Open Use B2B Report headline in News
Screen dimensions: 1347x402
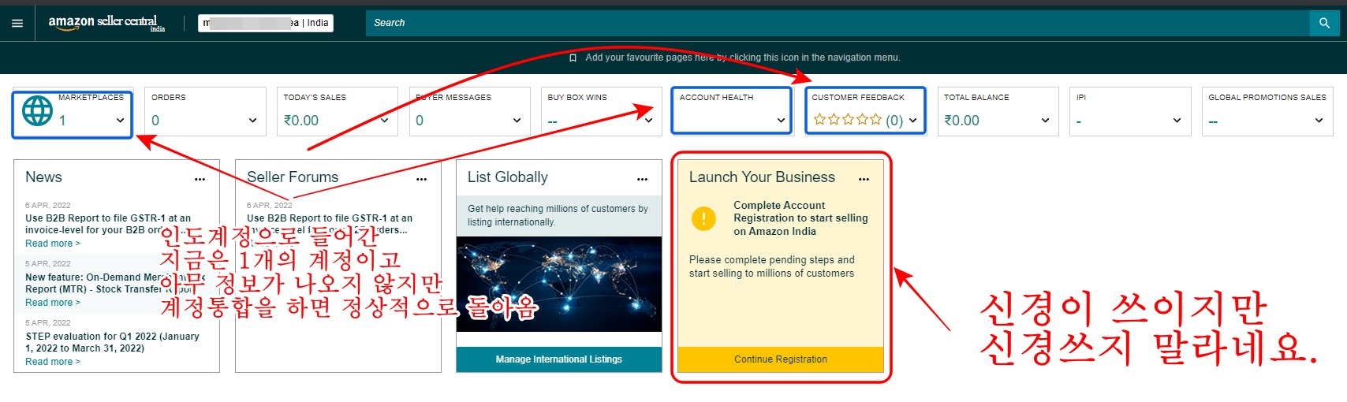click(108, 224)
